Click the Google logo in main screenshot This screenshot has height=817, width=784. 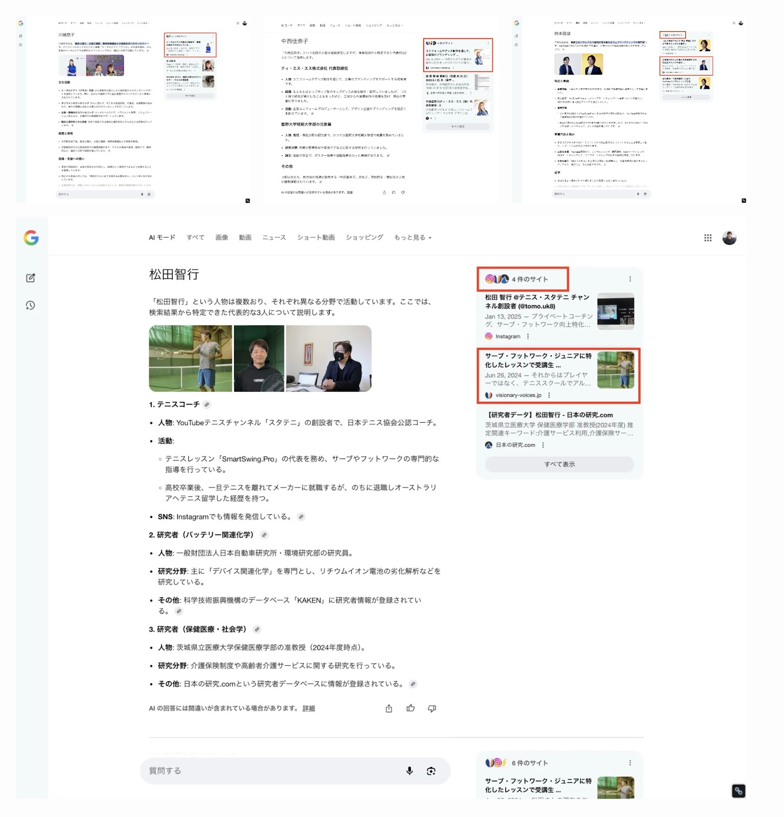(31, 237)
